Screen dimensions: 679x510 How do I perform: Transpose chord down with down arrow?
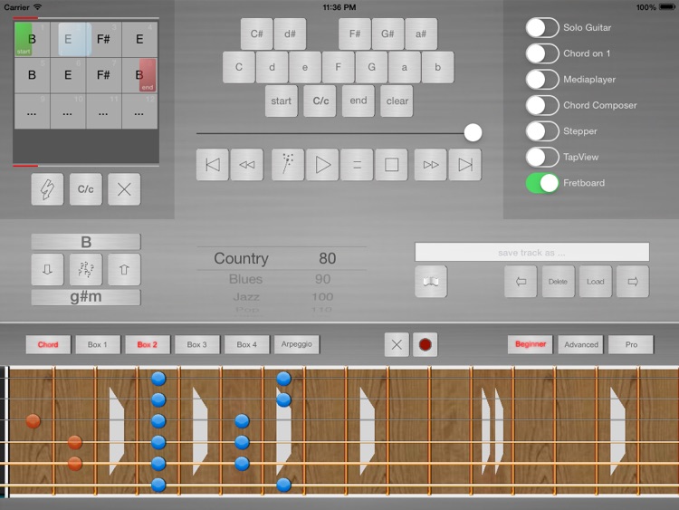[47, 270]
